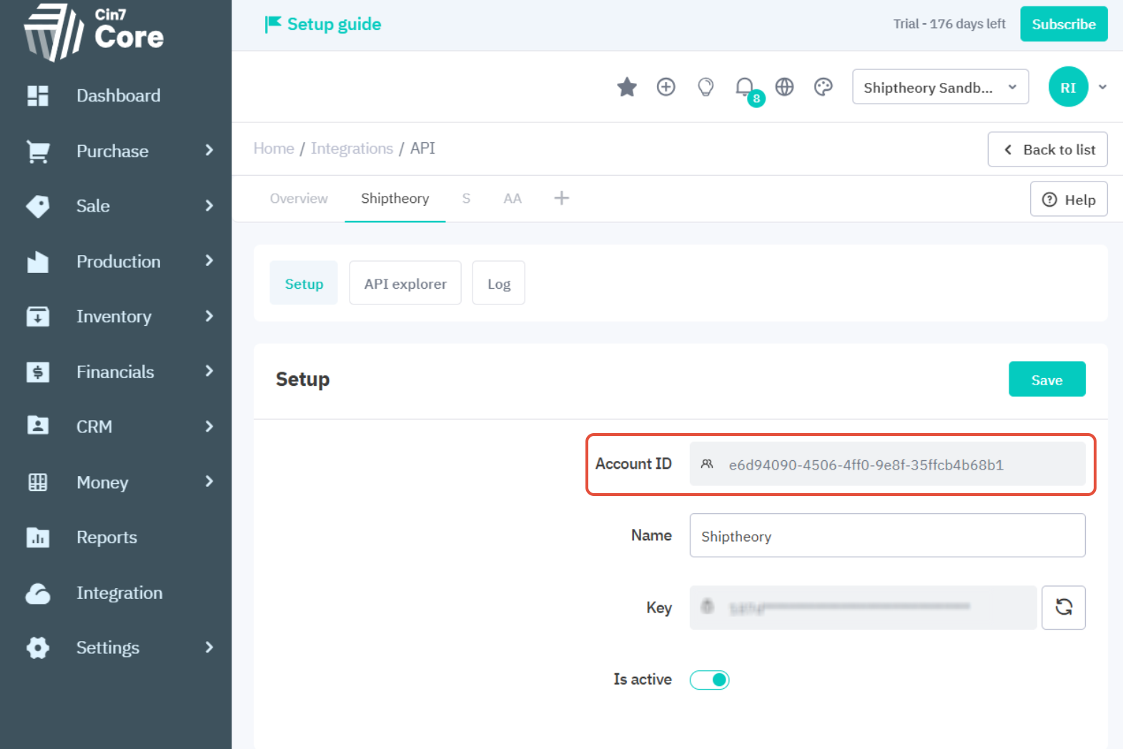Expand the Sale menu chevron
The height and width of the screenshot is (749, 1123).
click(209, 206)
